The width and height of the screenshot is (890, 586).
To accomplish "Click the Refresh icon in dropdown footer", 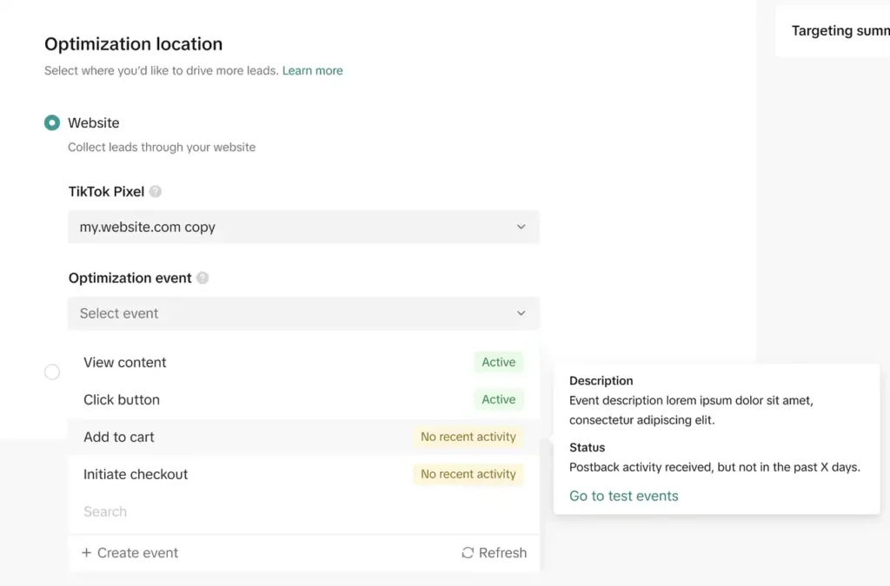I will pos(468,553).
